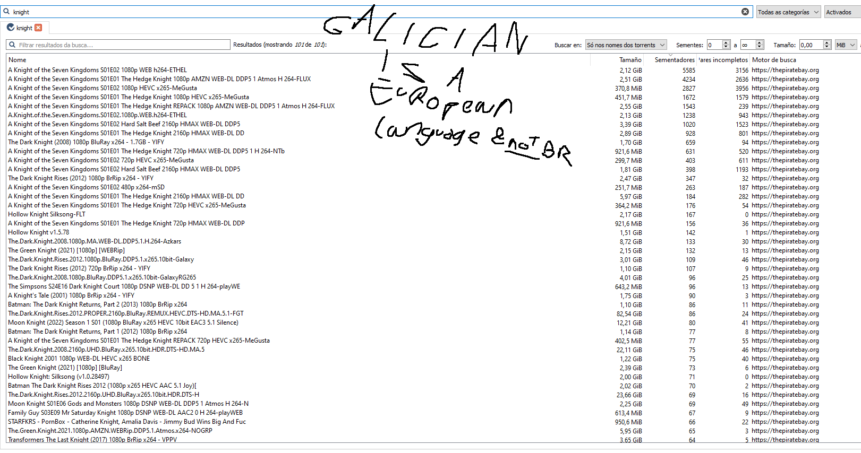
Task: Open the 'Todas as categorías' dropdown
Action: pos(788,12)
